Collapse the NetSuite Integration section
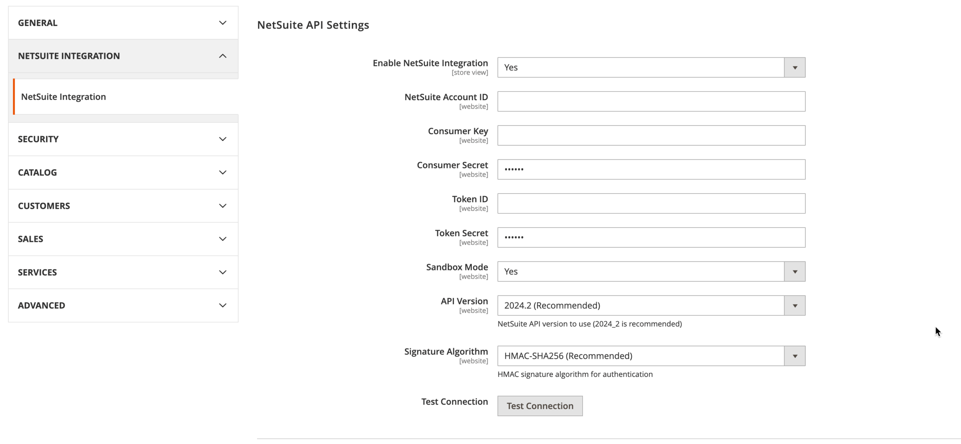 223,56
